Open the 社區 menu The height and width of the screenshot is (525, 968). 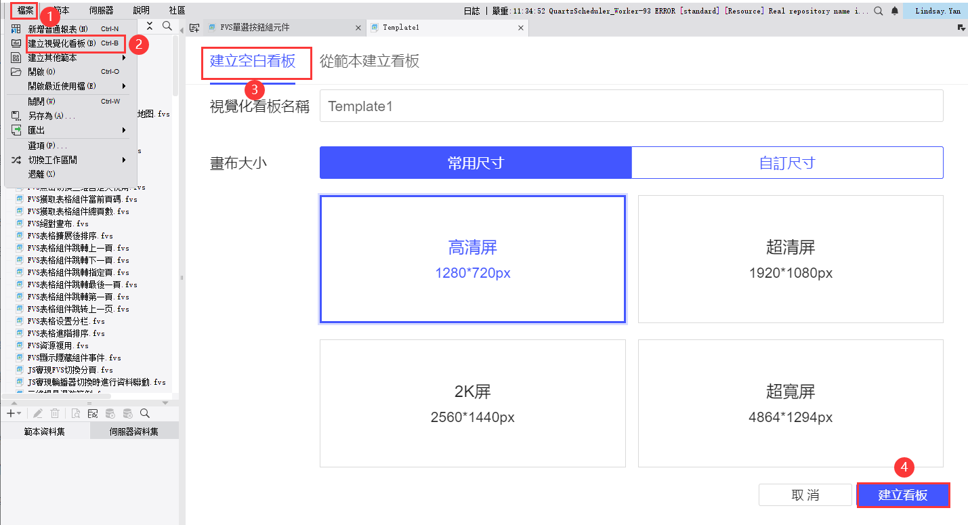pos(177,10)
